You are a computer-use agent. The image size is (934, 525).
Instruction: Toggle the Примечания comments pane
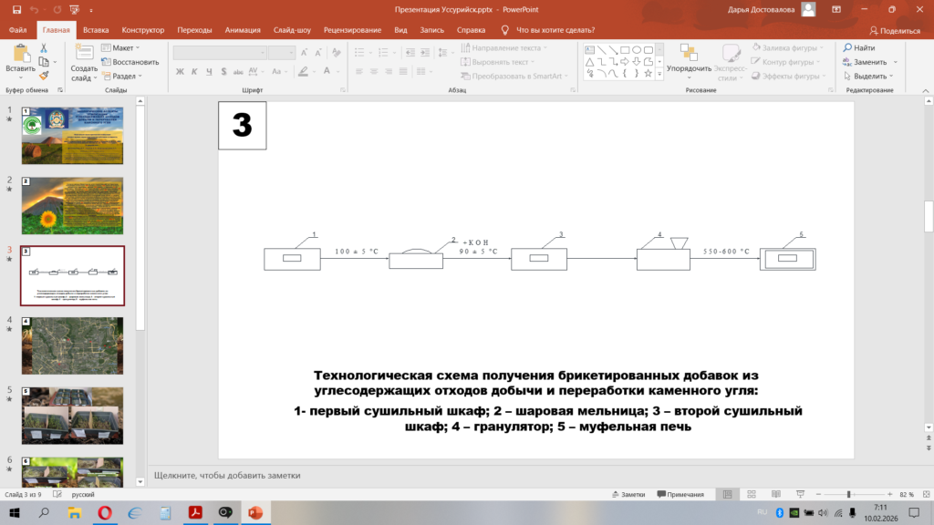680,494
